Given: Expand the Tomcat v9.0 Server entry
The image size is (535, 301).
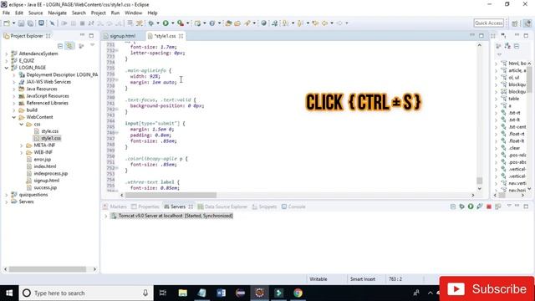Looking at the screenshot, I should [106, 216].
